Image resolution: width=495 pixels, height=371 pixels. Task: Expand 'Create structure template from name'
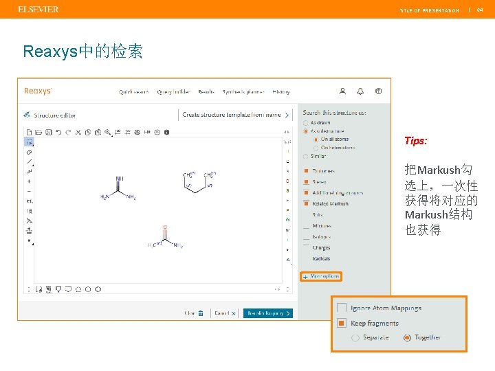click(x=236, y=115)
